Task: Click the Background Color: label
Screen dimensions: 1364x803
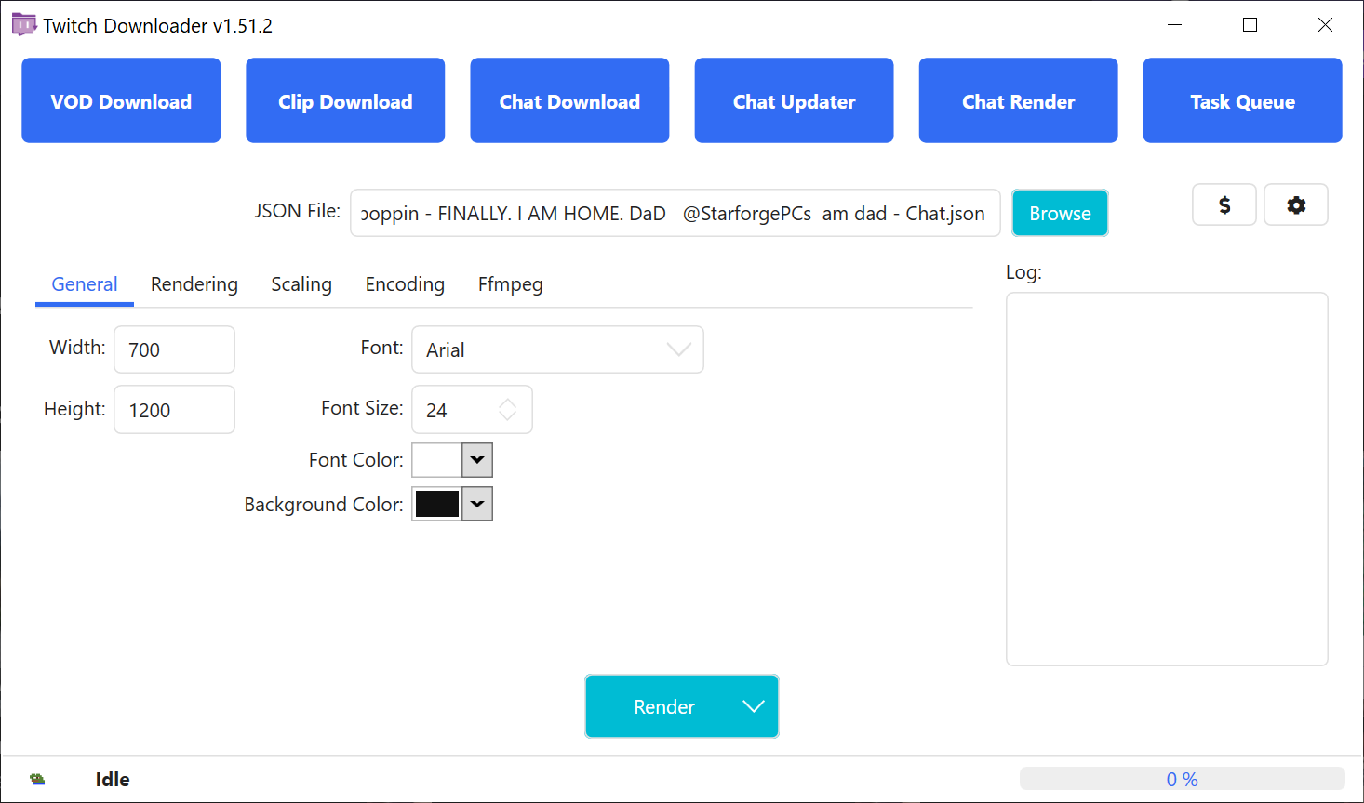Action: [324, 505]
